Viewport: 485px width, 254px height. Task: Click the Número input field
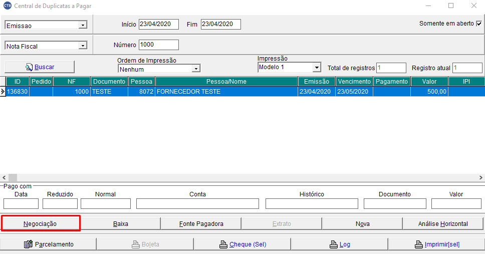point(158,45)
